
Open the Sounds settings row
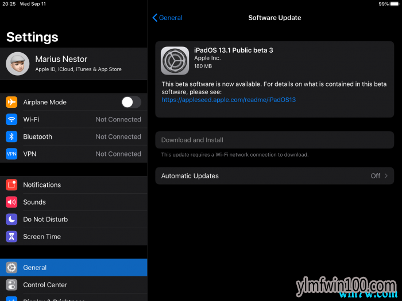pos(74,202)
